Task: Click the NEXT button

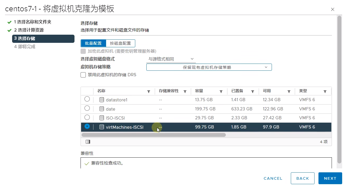Action: [x=330, y=178]
